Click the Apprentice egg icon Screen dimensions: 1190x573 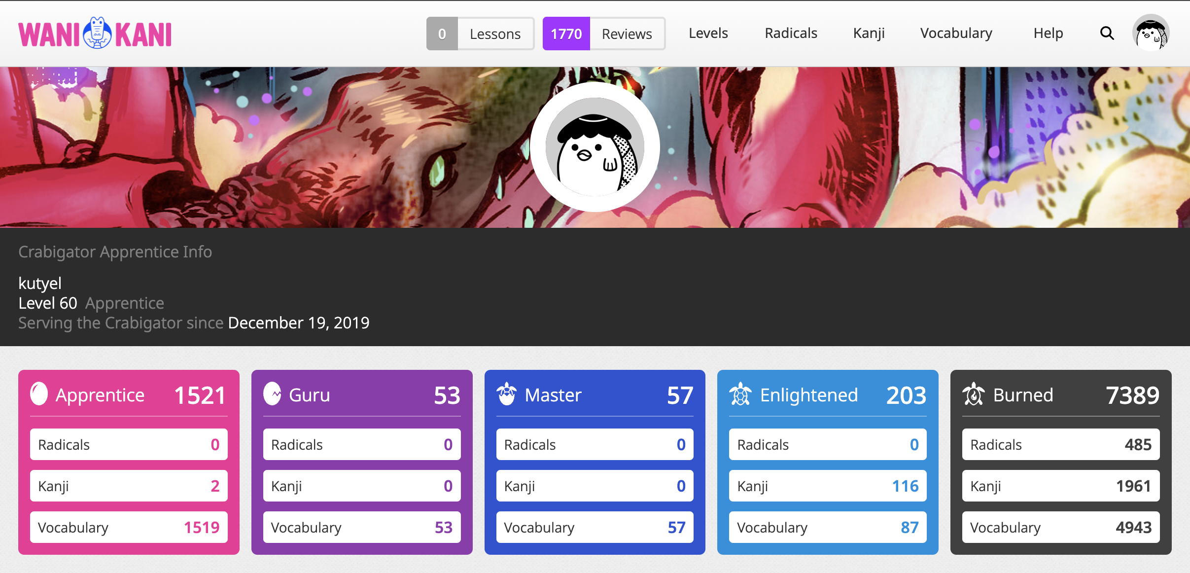click(39, 394)
